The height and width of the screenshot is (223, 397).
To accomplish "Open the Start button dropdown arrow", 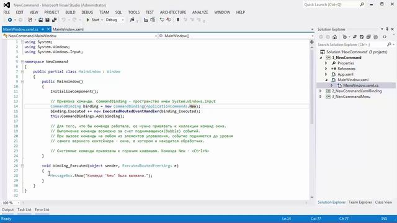I will pos(102,20).
